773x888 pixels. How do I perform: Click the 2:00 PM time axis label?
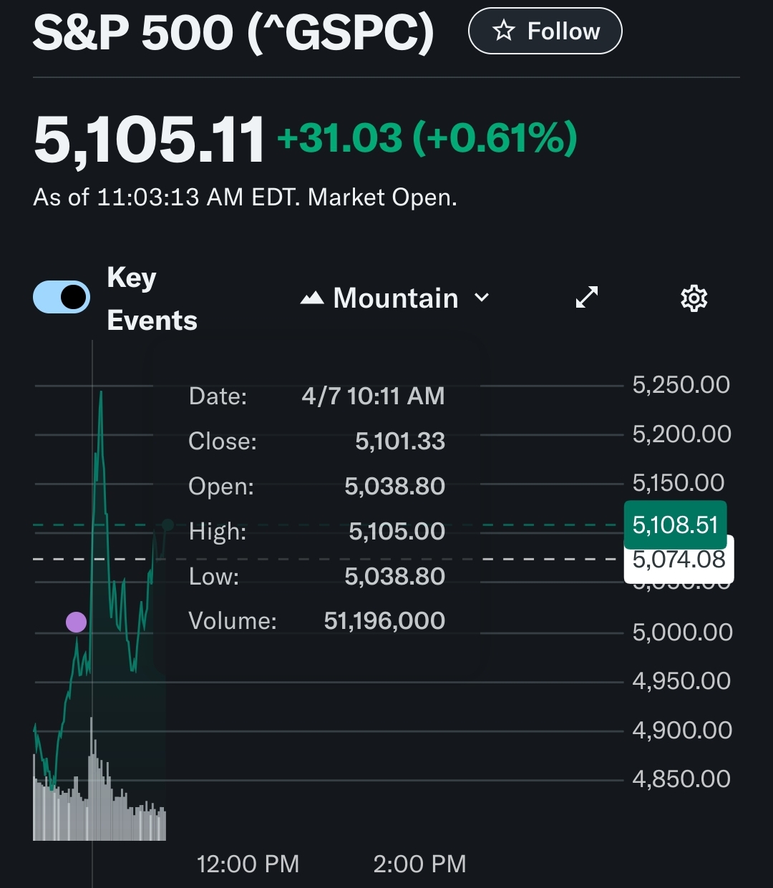[x=419, y=864]
